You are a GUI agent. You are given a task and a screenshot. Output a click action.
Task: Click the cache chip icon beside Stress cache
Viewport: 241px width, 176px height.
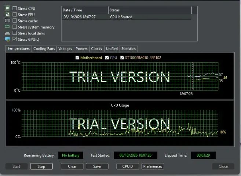(x=7, y=21)
